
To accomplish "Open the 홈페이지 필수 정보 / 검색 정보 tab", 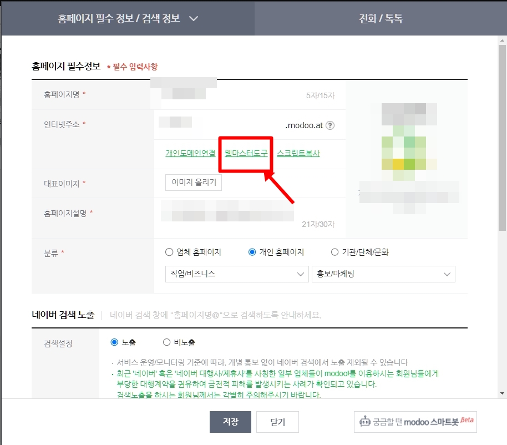I will pyautogui.click(x=128, y=18).
